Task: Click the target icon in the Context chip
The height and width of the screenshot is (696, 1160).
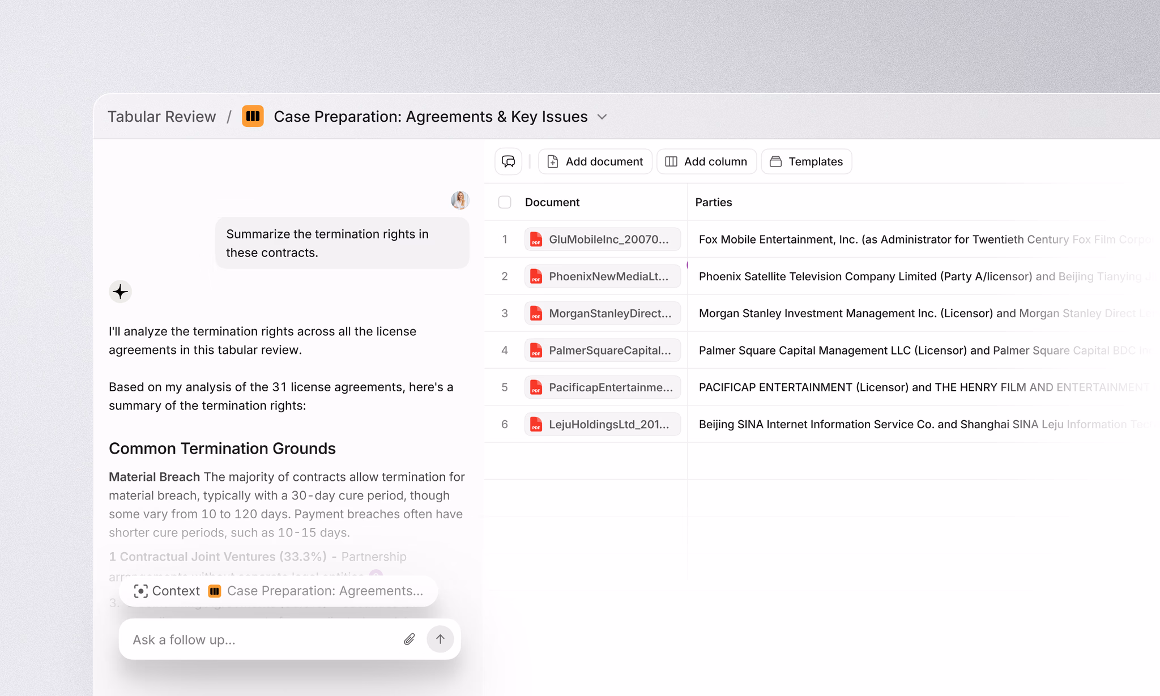Action: pyautogui.click(x=140, y=591)
